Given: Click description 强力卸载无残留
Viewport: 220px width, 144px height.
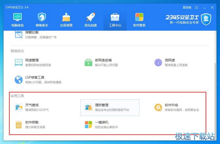Looking at the screenshot, I should coord(35,127).
